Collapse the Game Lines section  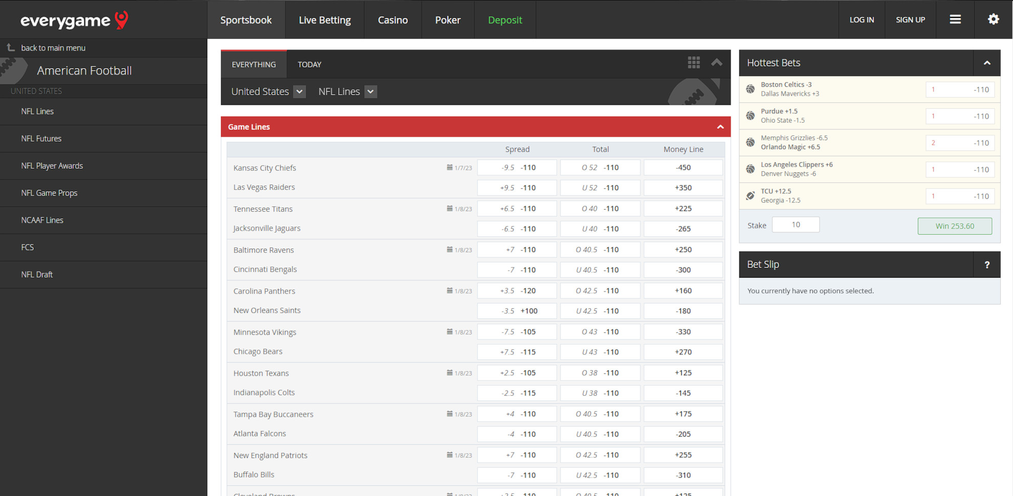click(720, 127)
